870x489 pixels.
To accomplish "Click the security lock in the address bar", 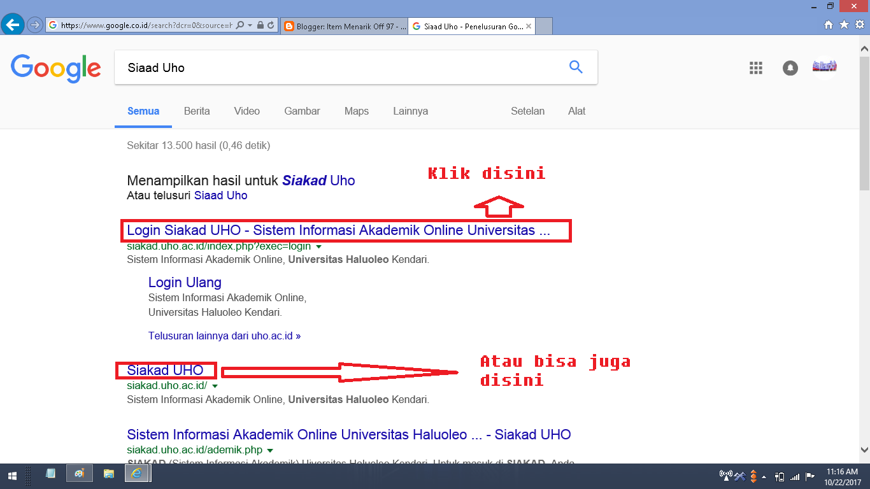I will [x=261, y=25].
